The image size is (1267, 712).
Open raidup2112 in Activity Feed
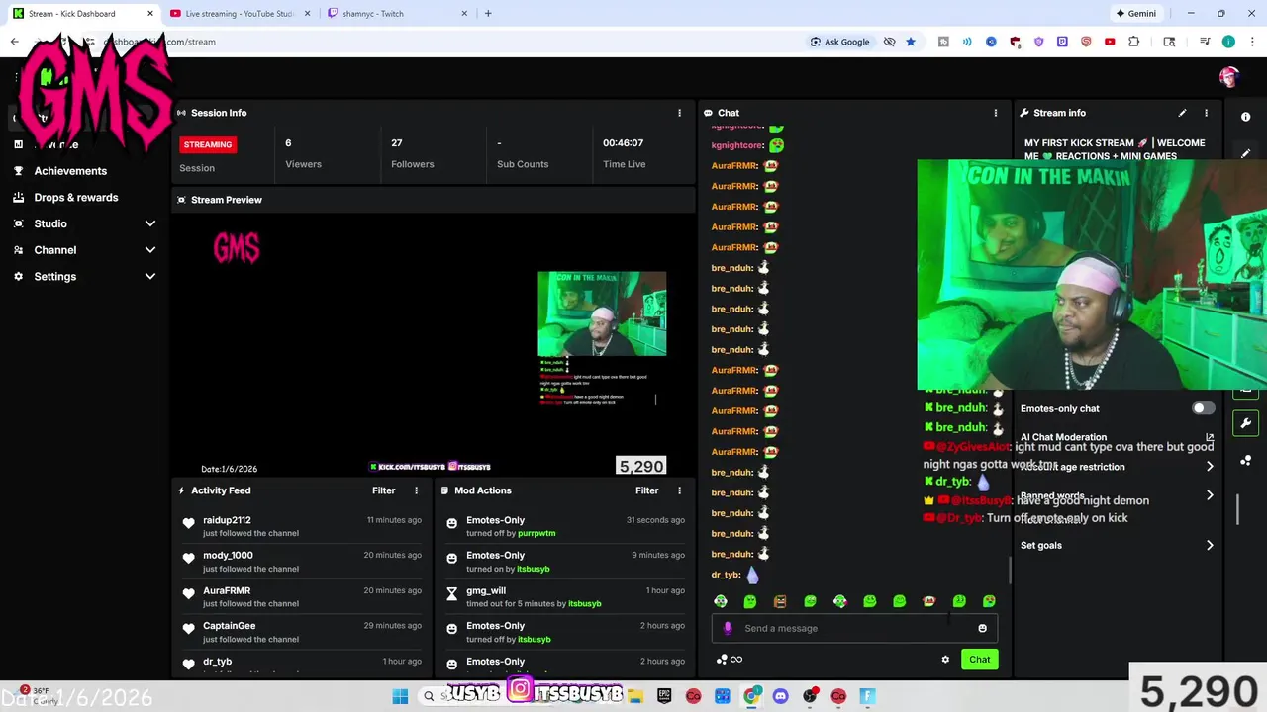(227, 520)
